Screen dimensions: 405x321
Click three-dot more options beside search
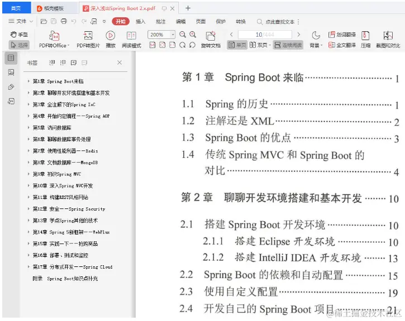pos(299,22)
